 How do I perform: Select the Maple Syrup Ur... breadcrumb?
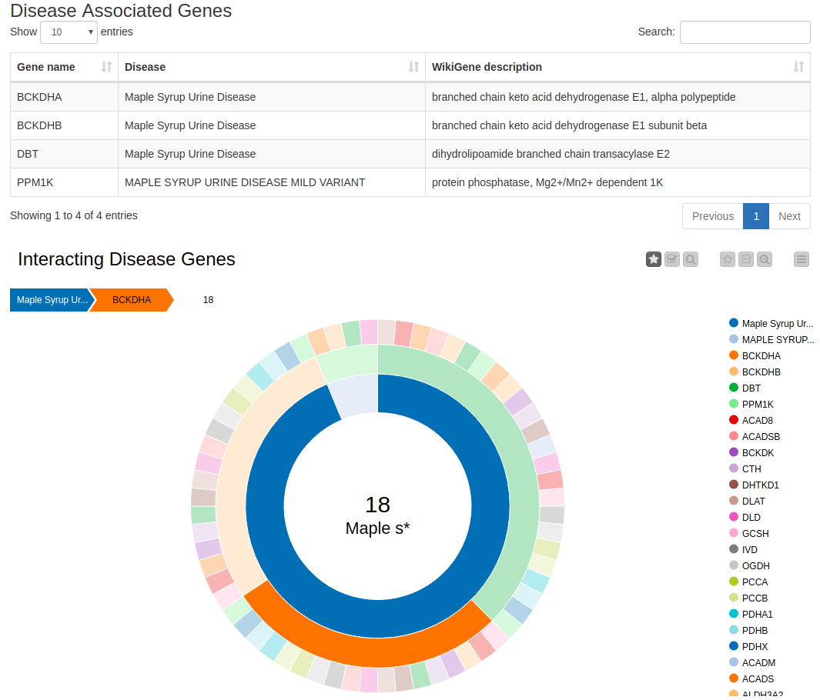tap(52, 300)
